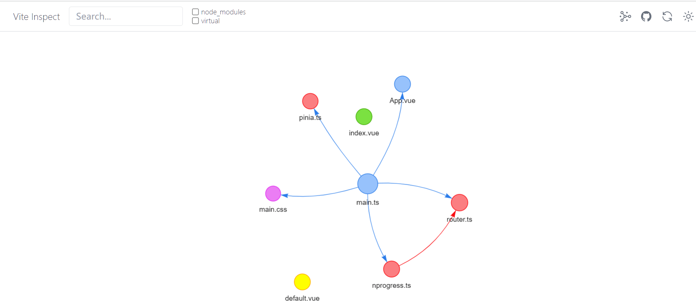Select the nprogress.ts node
The image size is (696, 307).
pos(391,269)
